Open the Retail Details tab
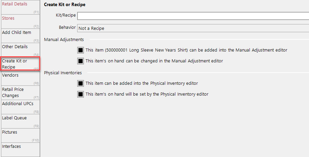 tap(21, 7)
